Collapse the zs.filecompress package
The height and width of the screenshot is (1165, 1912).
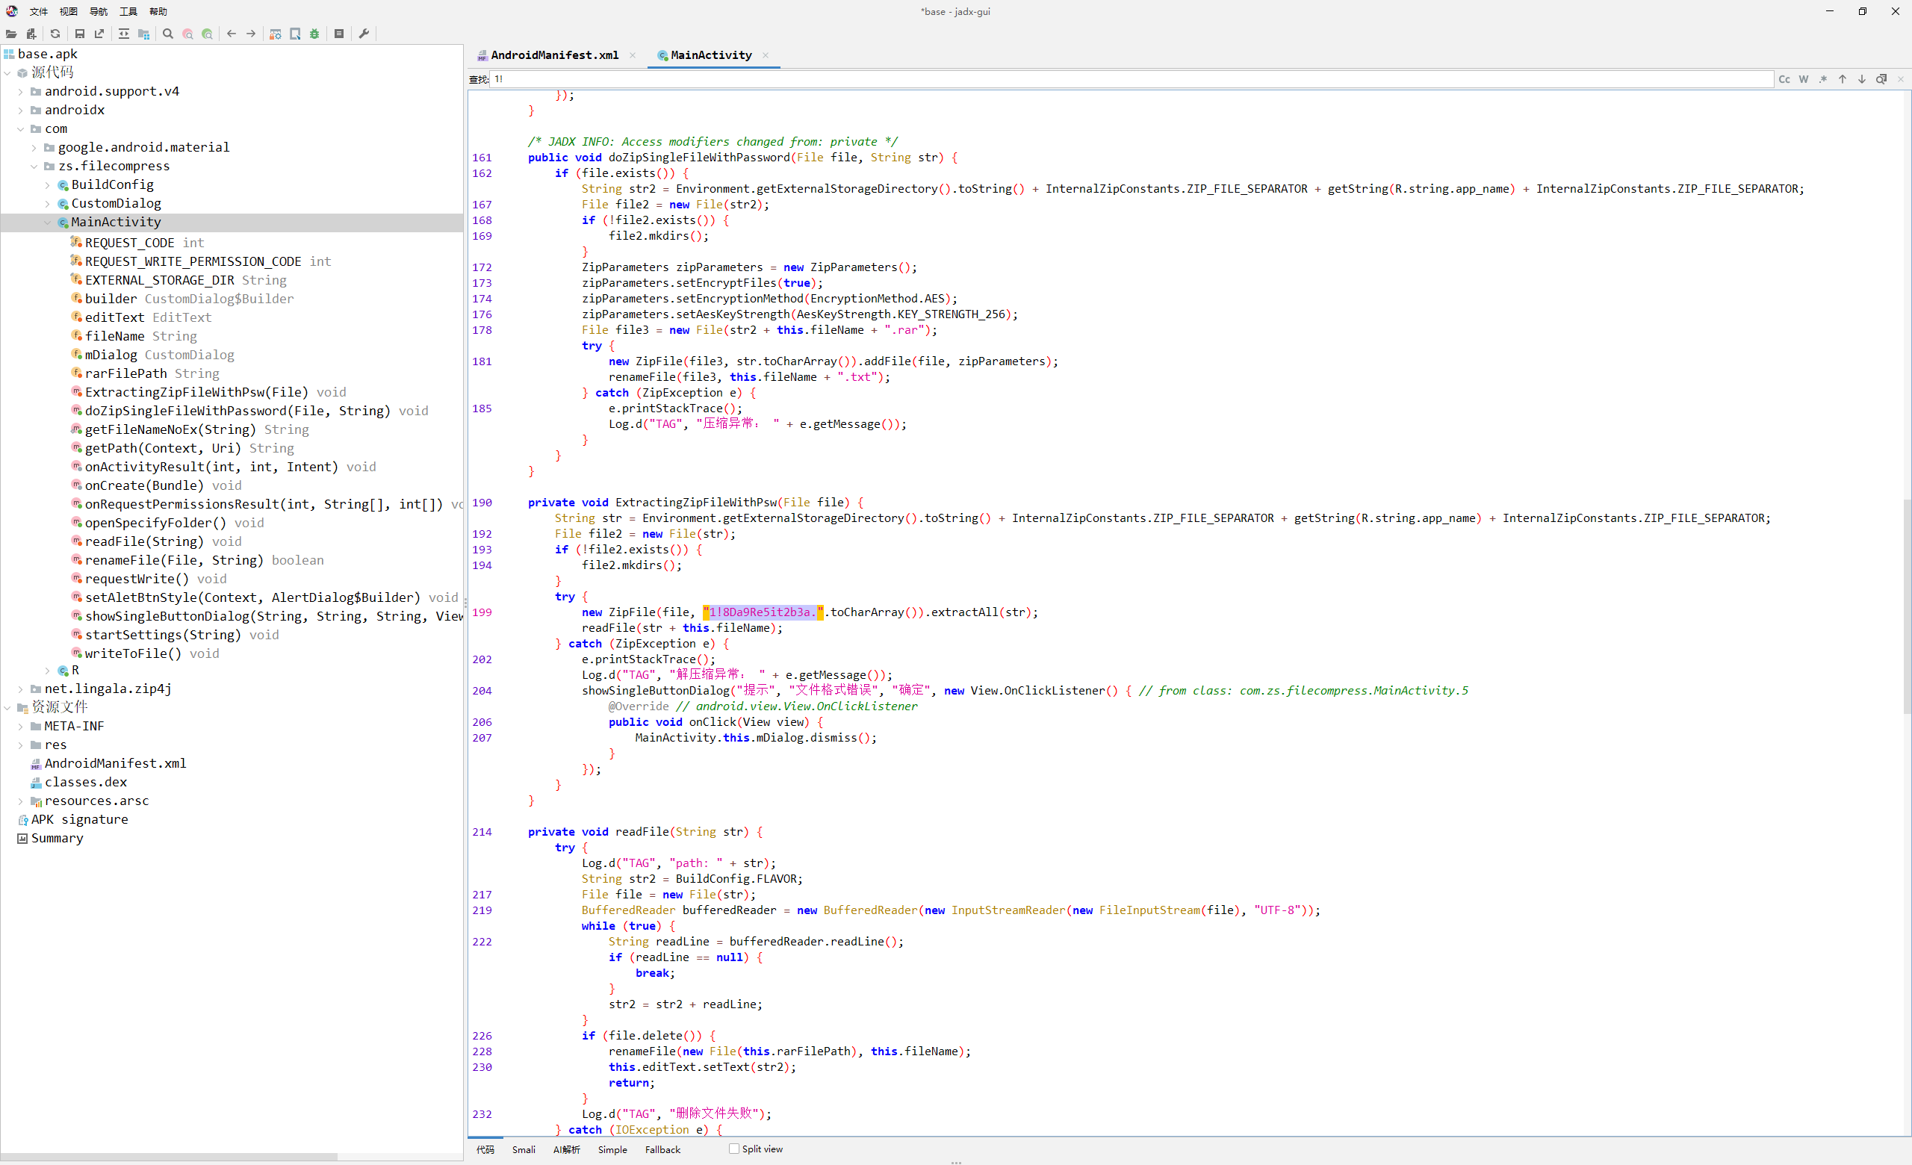click(34, 166)
